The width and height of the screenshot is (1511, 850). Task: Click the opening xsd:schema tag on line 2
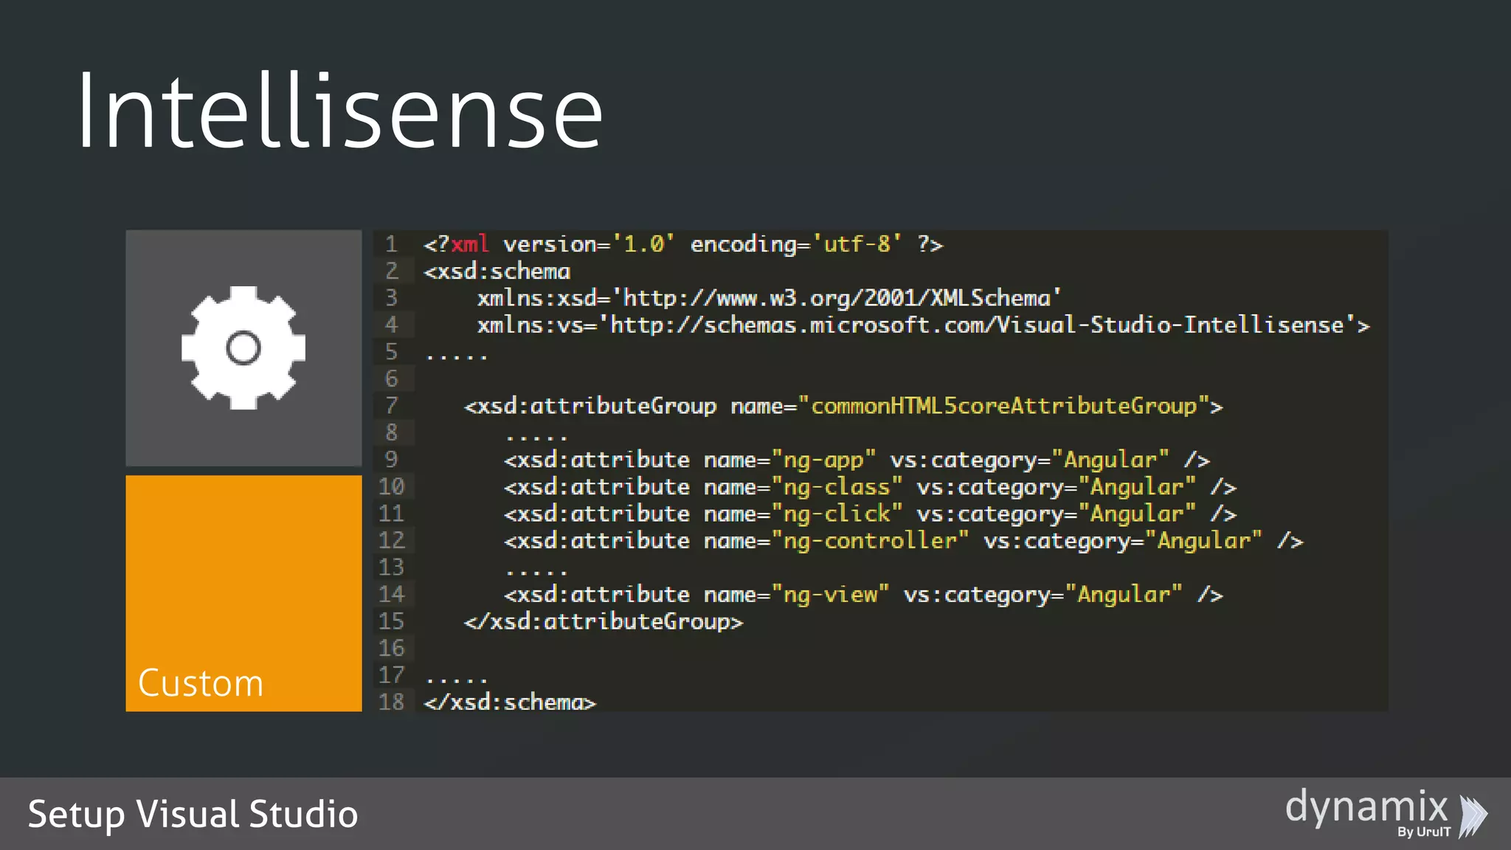pyautogui.click(x=497, y=272)
